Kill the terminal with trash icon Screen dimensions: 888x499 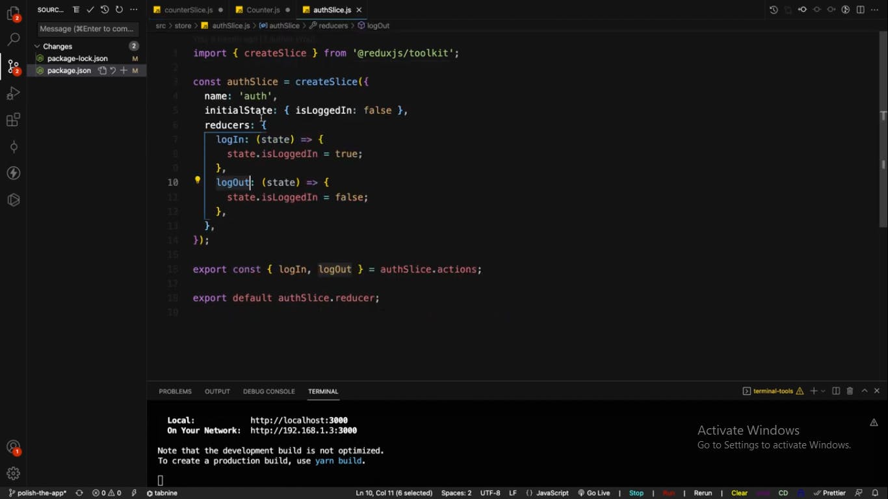850,391
